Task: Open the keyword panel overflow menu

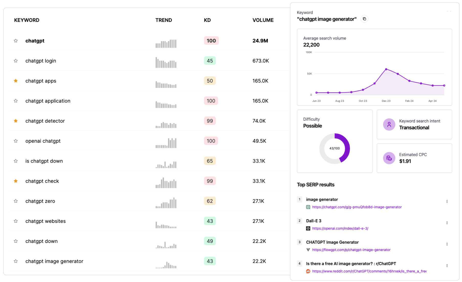Action: (x=449, y=11)
